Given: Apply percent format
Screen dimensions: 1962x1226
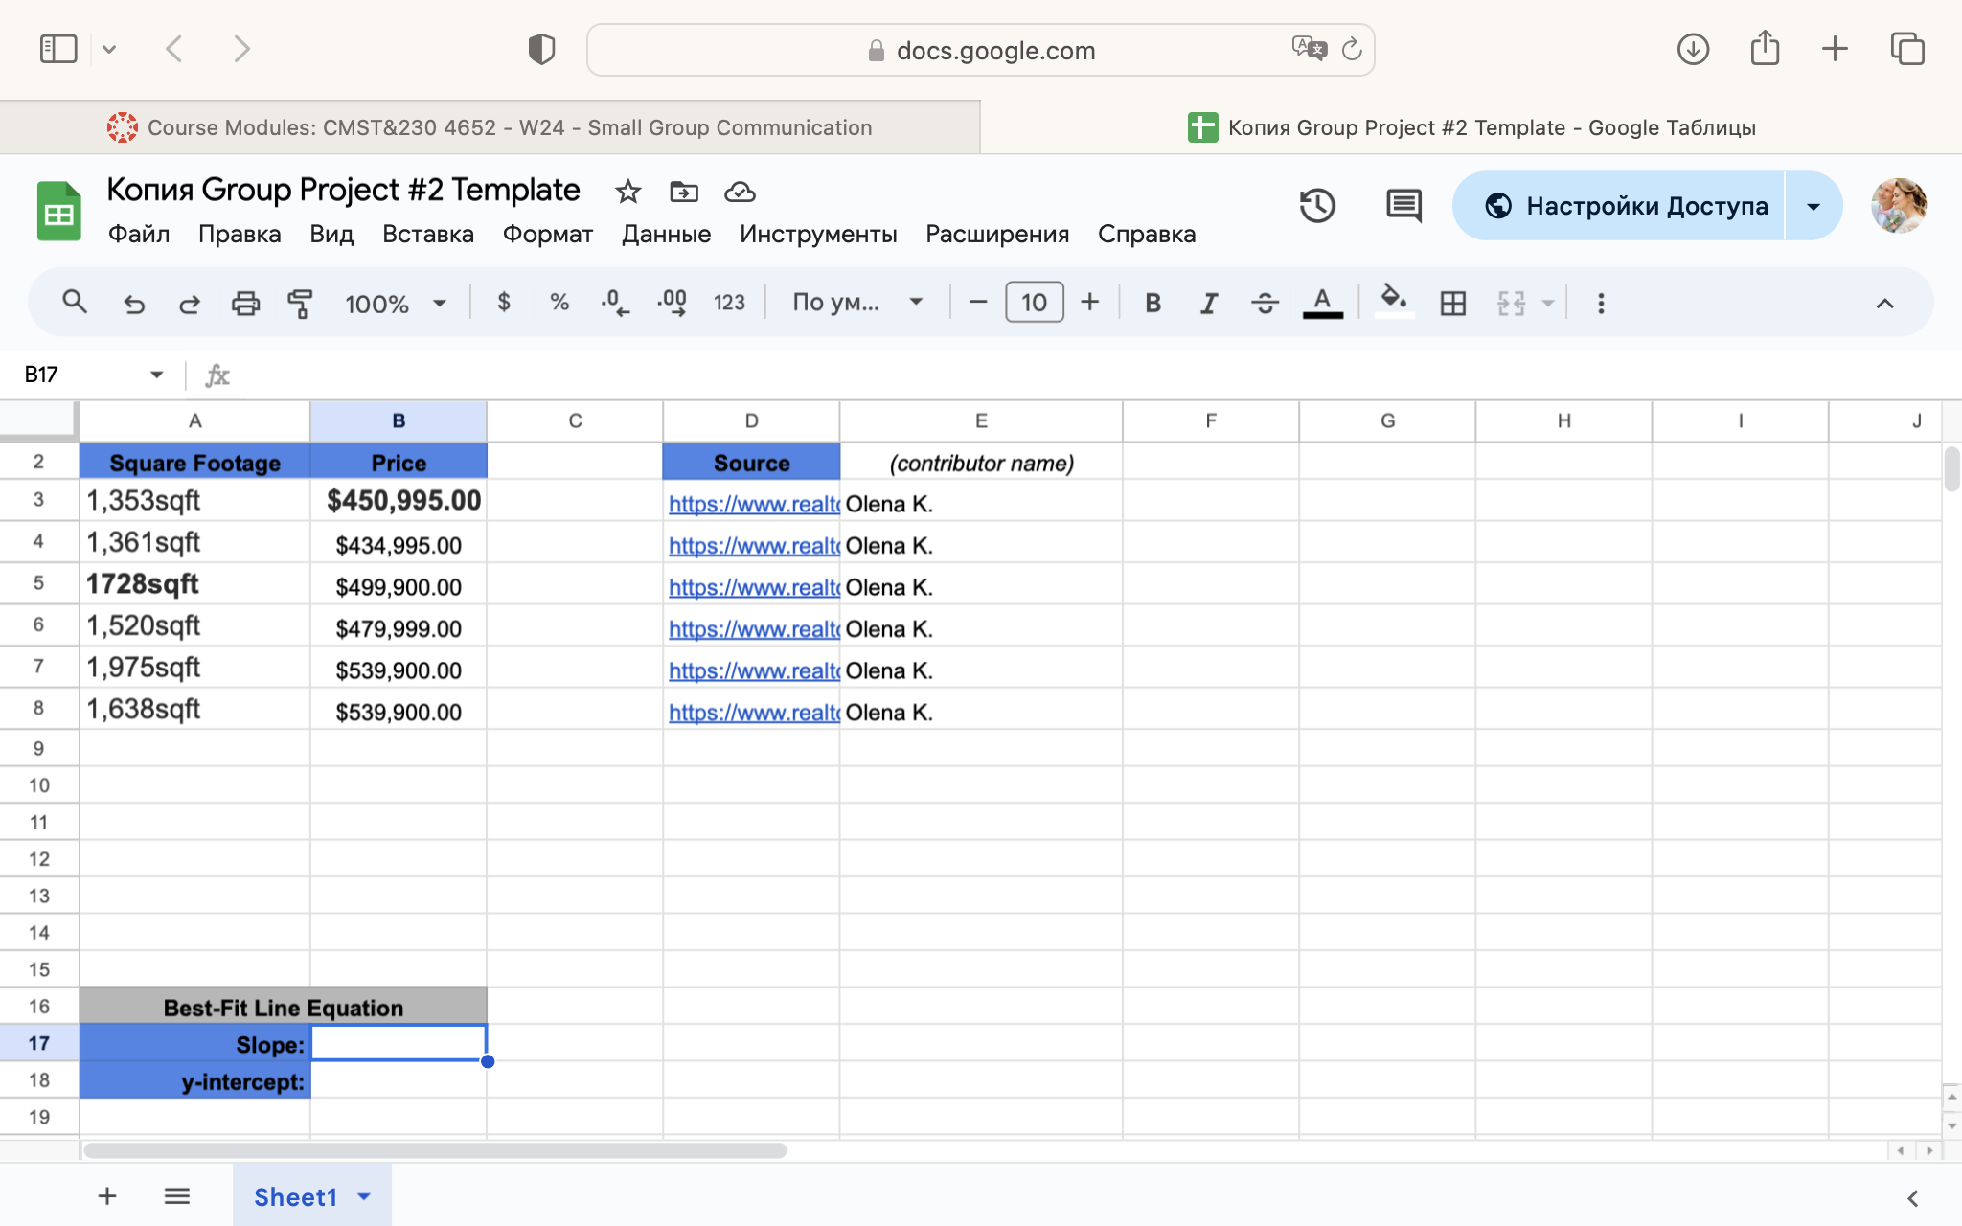Looking at the screenshot, I should click(x=559, y=303).
